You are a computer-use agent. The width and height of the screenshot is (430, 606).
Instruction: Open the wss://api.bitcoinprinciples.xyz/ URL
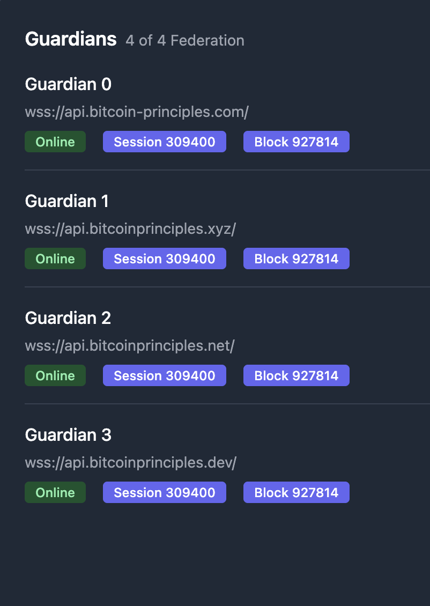pyautogui.click(x=130, y=229)
